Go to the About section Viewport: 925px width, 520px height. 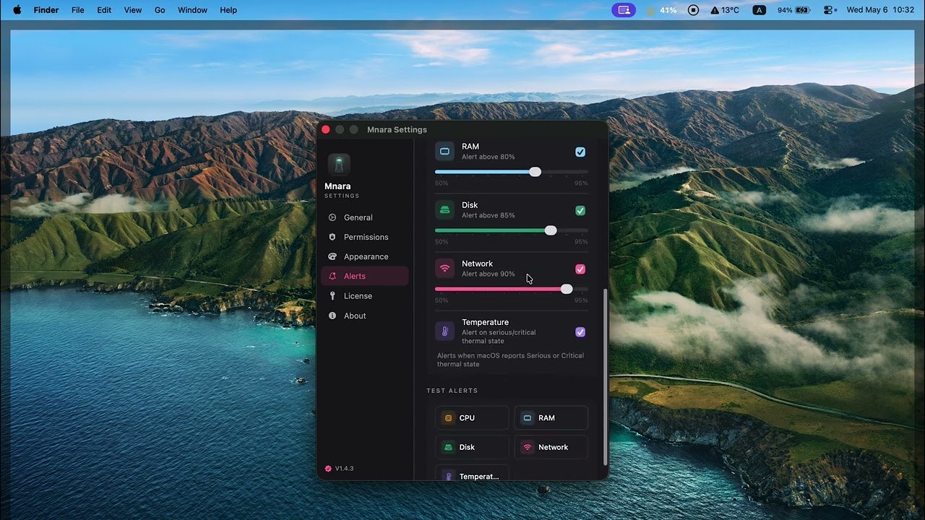365,316
